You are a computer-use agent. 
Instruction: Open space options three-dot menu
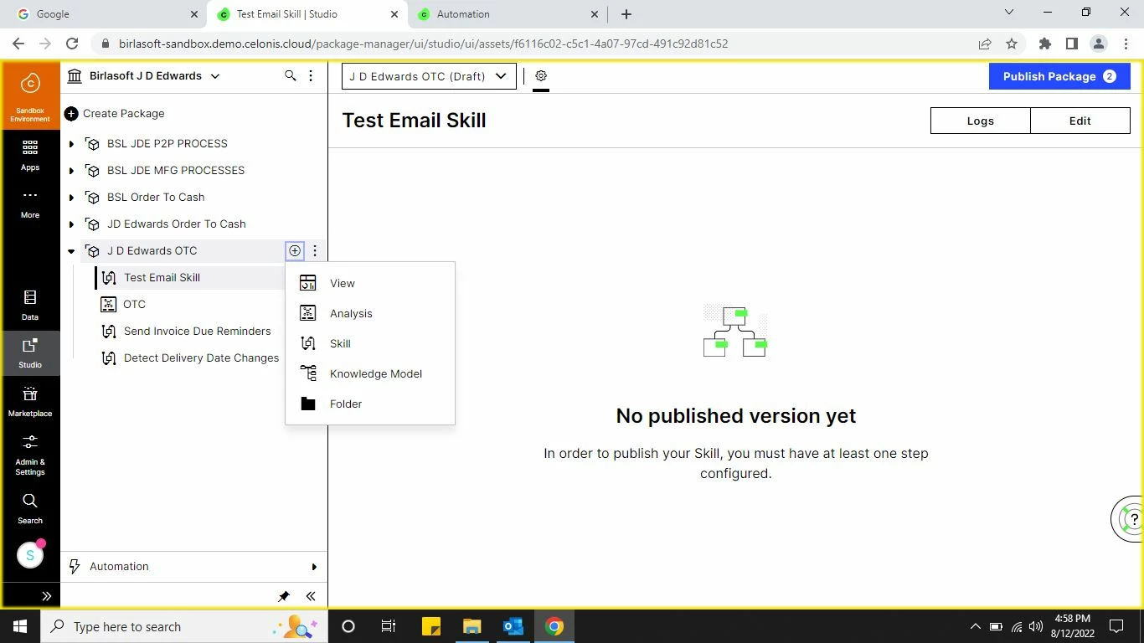pos(311,76)
